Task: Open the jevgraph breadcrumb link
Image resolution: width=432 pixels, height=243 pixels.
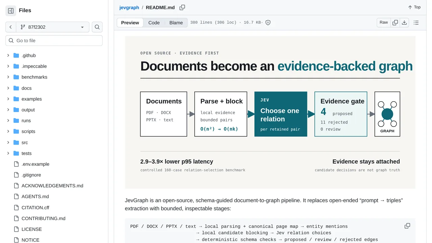Action: (x=129, y=7)
